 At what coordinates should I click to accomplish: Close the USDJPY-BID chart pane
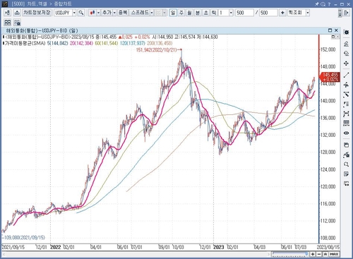click(336, 30)
